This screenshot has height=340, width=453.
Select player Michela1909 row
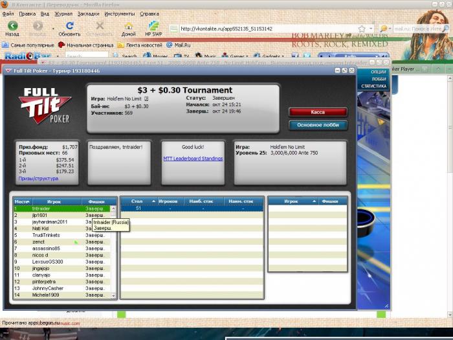click(x=62, y=295)
